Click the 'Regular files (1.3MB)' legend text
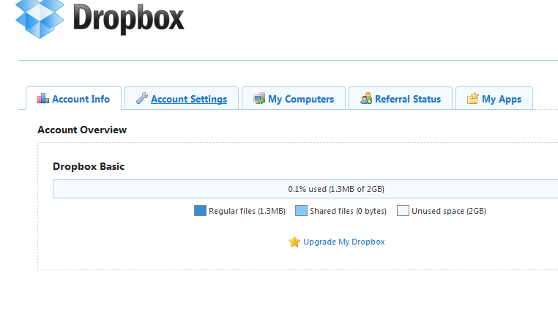Screen dimensions: 558x320 pyautogui.click(x=247, y=211)
